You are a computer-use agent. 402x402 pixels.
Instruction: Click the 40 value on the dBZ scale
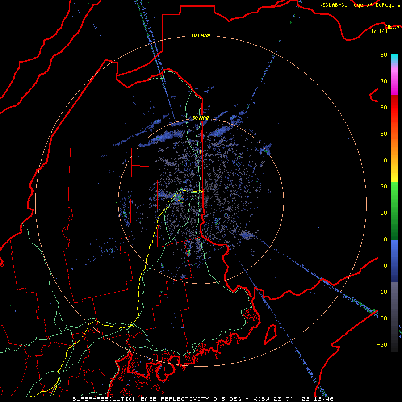click(384, 160)
